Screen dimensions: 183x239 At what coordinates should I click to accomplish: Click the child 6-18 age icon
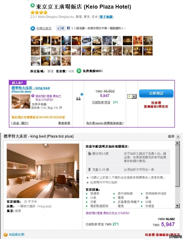89,170
